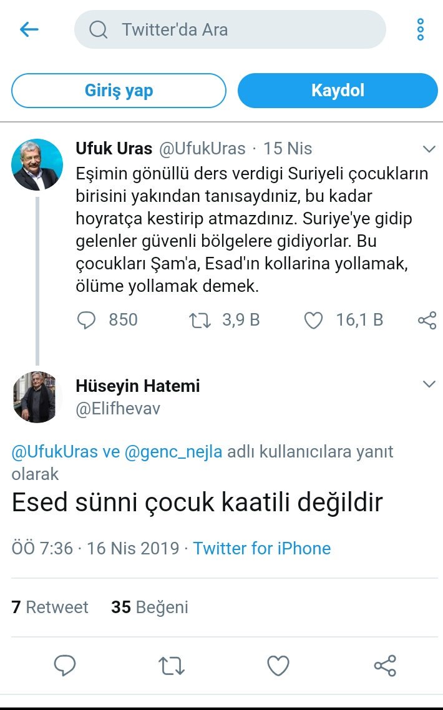The width and height of the screenshot is (443, 710).
Task: Go back using the left arrow
Action: point(29,29)
